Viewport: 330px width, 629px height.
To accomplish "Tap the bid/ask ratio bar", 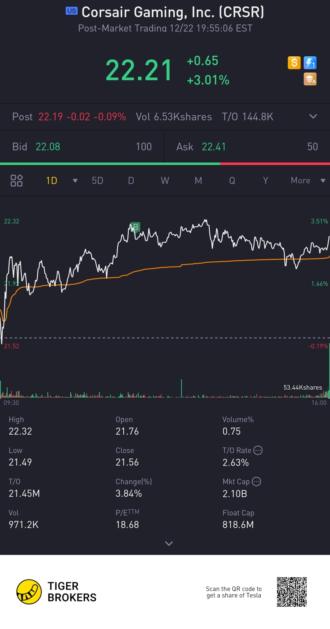I will [x=165, y=164].
